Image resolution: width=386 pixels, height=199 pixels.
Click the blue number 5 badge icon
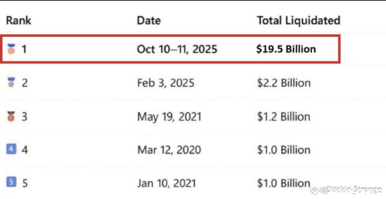click(x=11, y=182)
